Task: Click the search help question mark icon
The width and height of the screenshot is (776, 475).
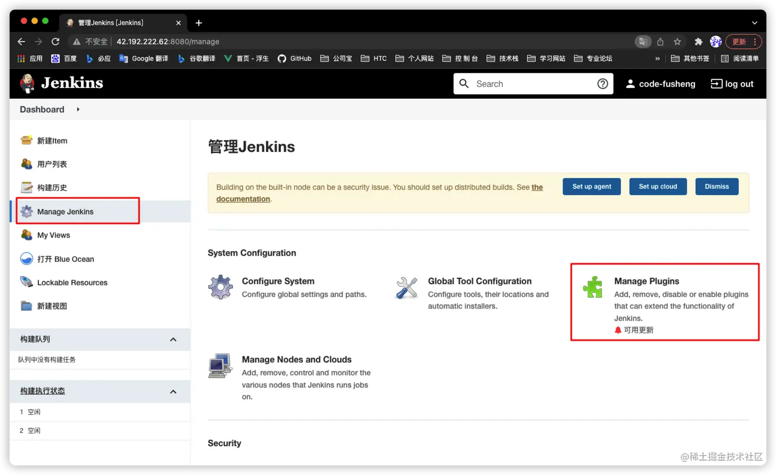Action: 603,84
